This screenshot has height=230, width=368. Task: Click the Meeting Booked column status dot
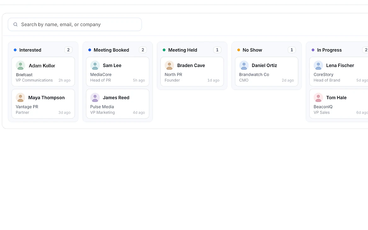(90, 50)
